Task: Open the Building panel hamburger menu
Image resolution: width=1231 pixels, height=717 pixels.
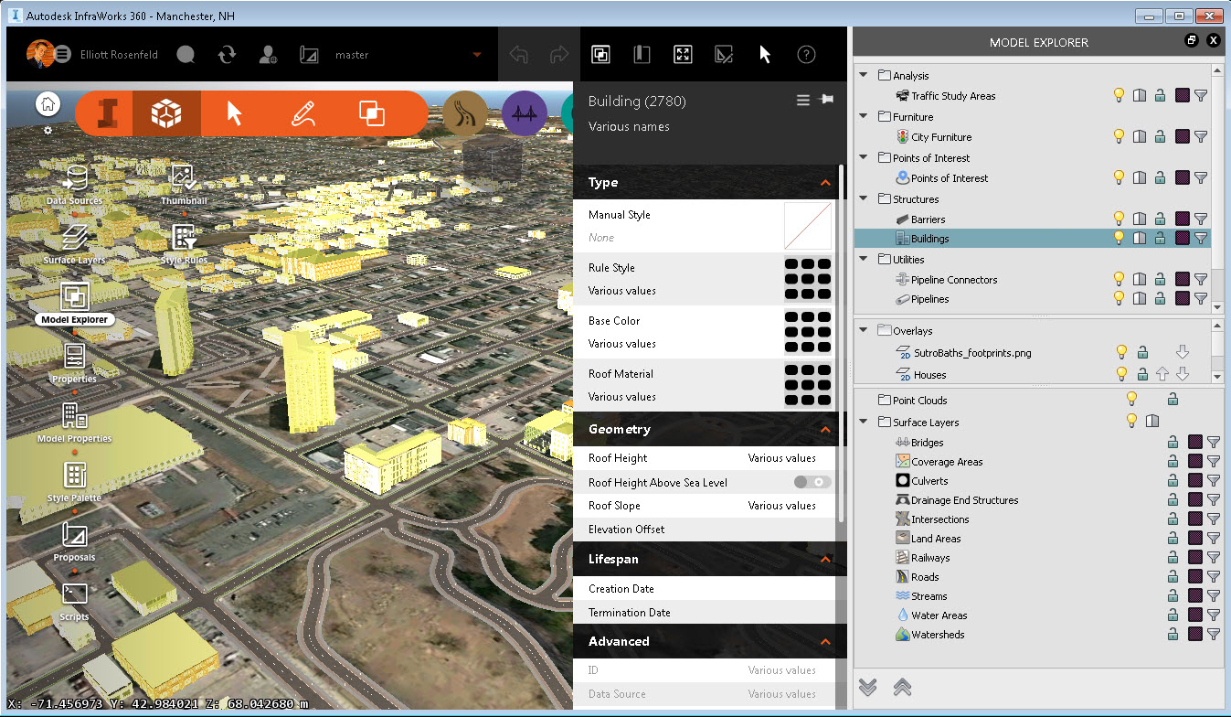Action: pyautogui.click(x=801, y=101)
